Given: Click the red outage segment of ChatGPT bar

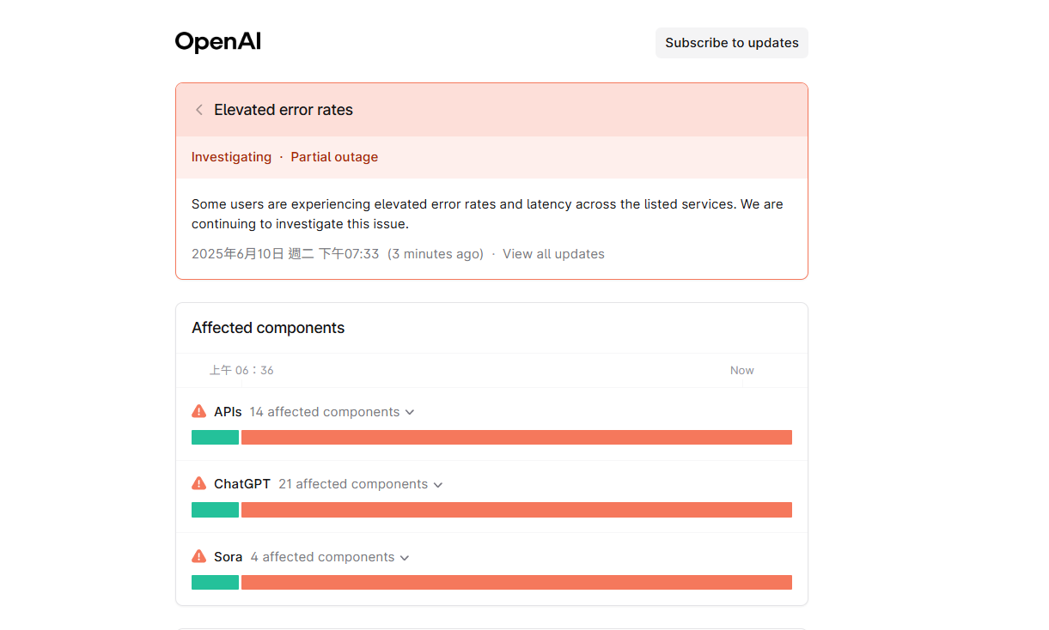Looking at the screenshot, I should pos(516,510).
